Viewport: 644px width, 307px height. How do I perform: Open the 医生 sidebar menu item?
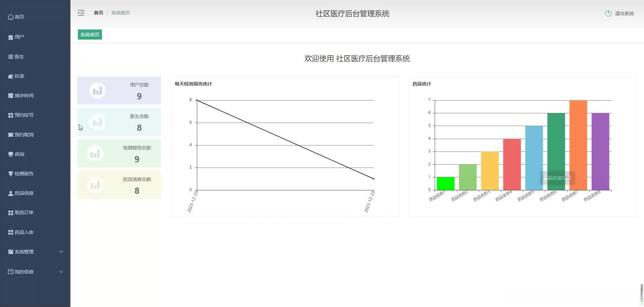pyautogui.click(x=35, y=57)
